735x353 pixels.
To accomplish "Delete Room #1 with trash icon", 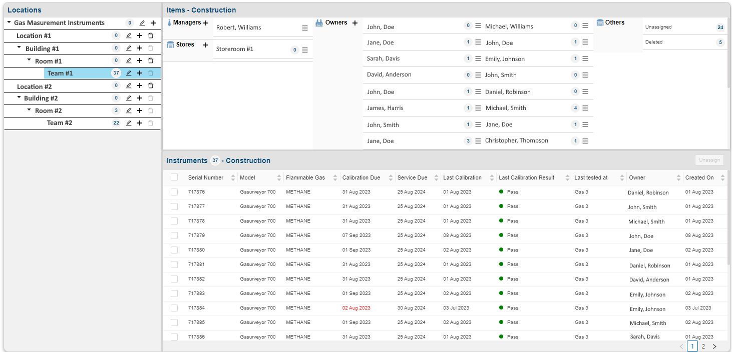I will [151, 60].
